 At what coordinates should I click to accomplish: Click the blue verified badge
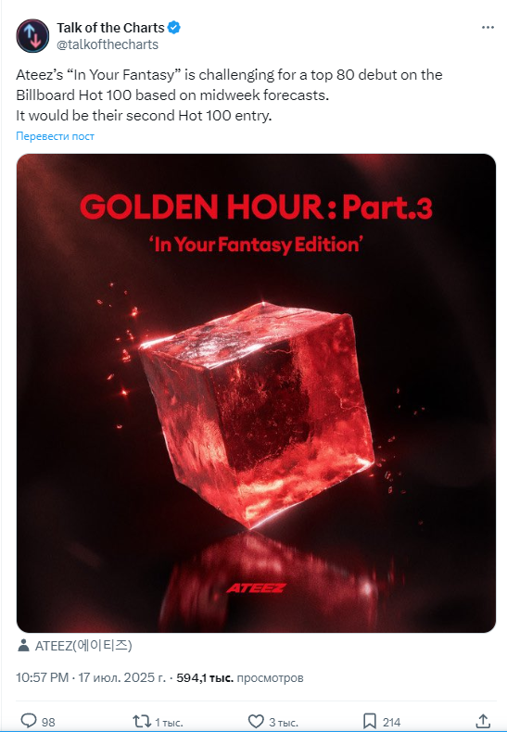point(174,28)
